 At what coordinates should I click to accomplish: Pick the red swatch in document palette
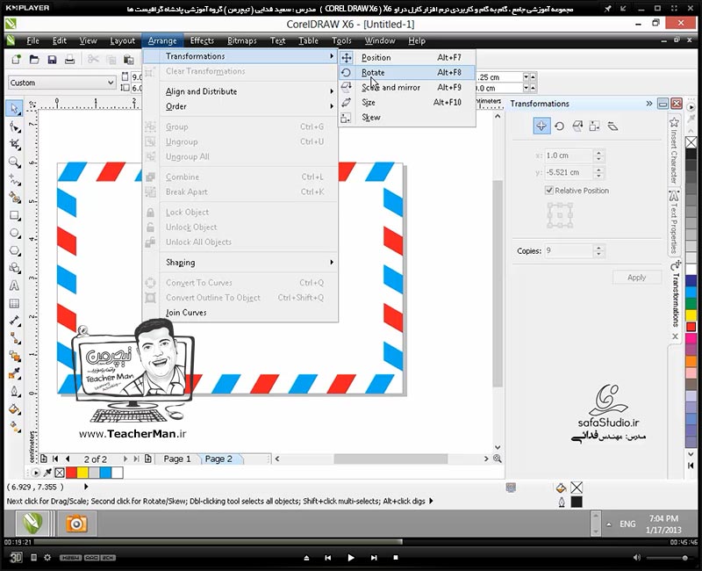click(x=71, y=473)
